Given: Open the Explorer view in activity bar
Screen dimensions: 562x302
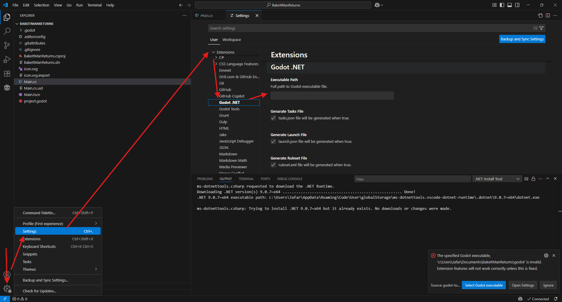Looking at the screenshot, I should pyautogui.click(x=7, y=17).
